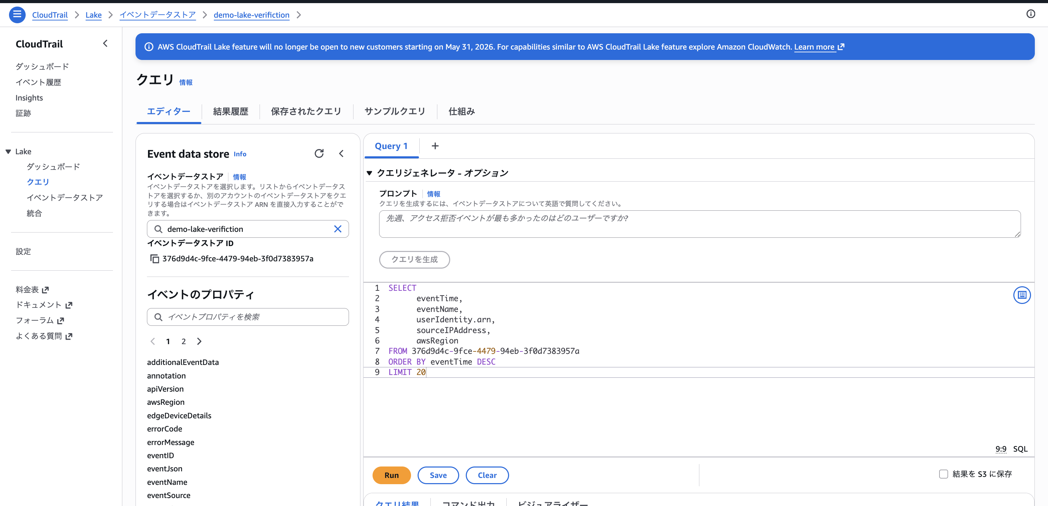This screenshot has width=1048, height=506.
Task: Switch to 仕組み tab
Action: (x=462, y=112)
